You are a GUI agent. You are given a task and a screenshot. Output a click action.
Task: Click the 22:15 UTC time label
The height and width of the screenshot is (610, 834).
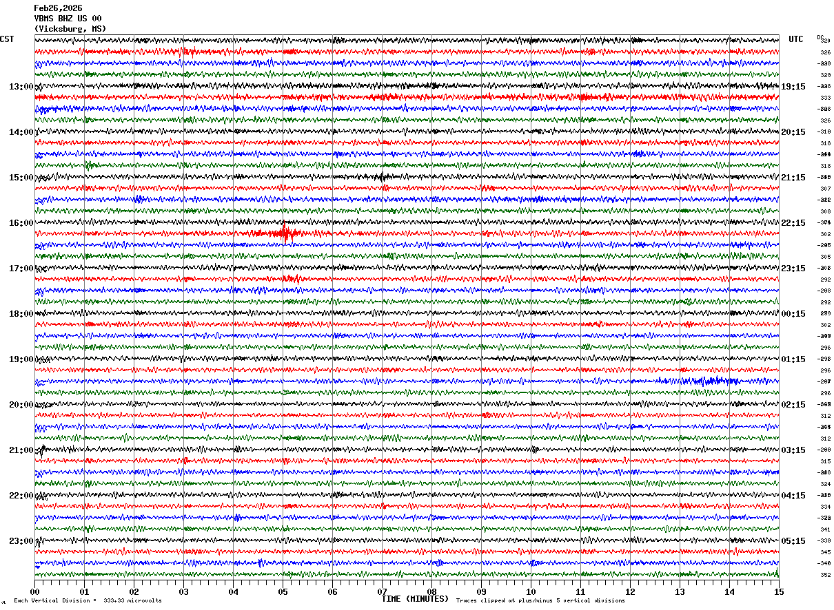pos(793,223)
